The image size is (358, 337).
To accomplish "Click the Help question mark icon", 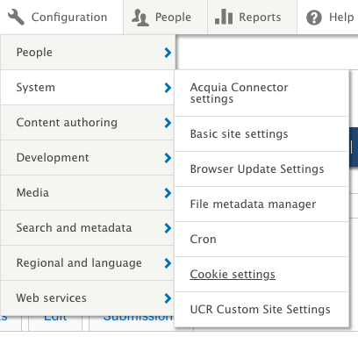I will point(314,18).
